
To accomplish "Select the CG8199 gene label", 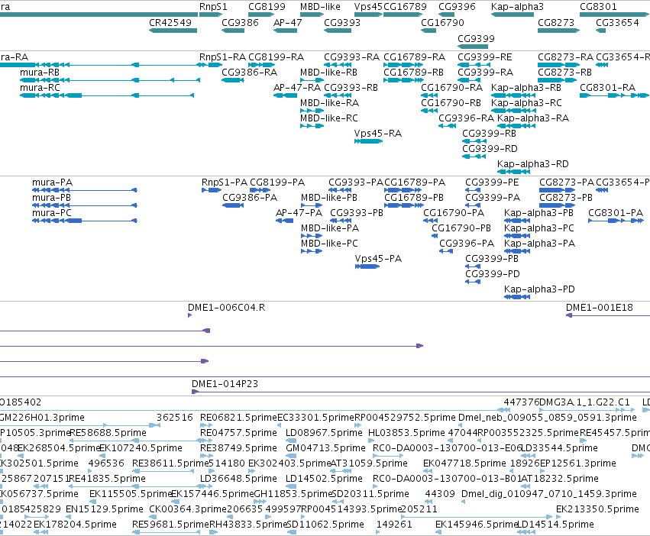I will coord(267,7).
